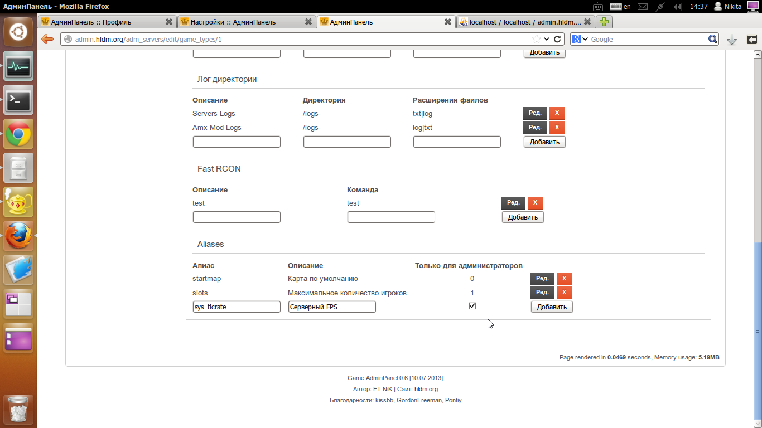Open the hldm.org footer link

pos(426,389)
